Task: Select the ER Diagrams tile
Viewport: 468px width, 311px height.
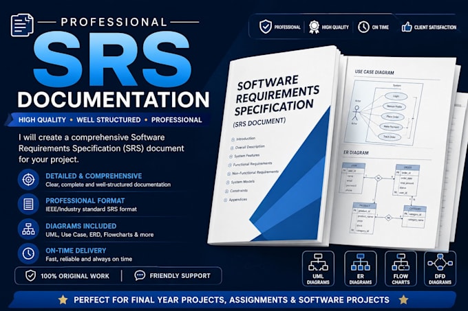Action: click(360, 268)
